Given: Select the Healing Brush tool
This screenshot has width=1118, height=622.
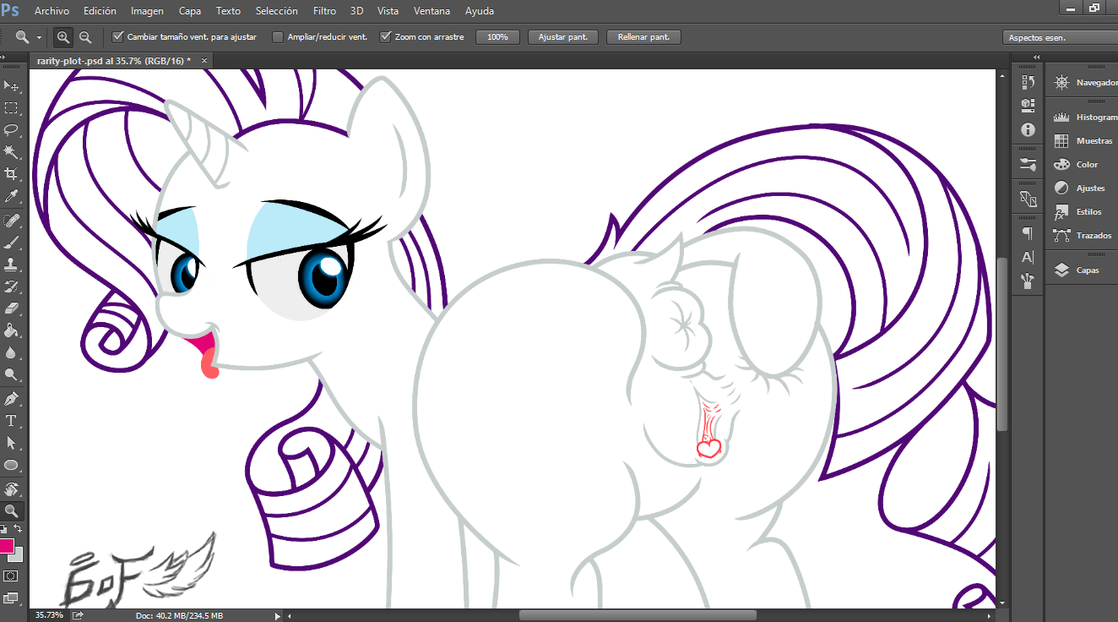Looking at the screenshot, I should pyautogui.click(x=12, y=221).
